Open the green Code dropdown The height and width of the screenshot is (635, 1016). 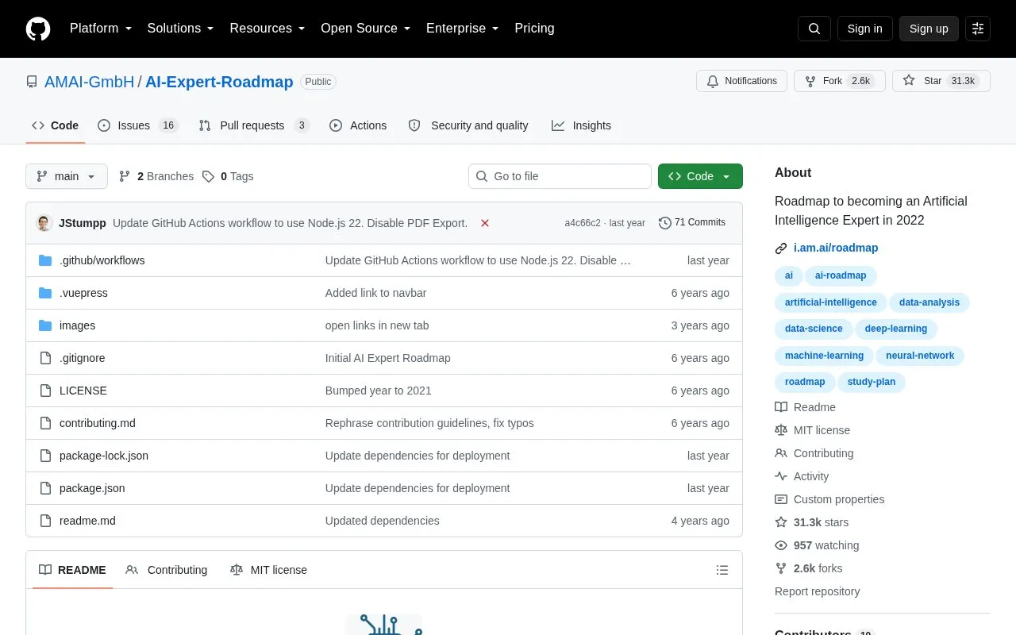click(700, 176)
